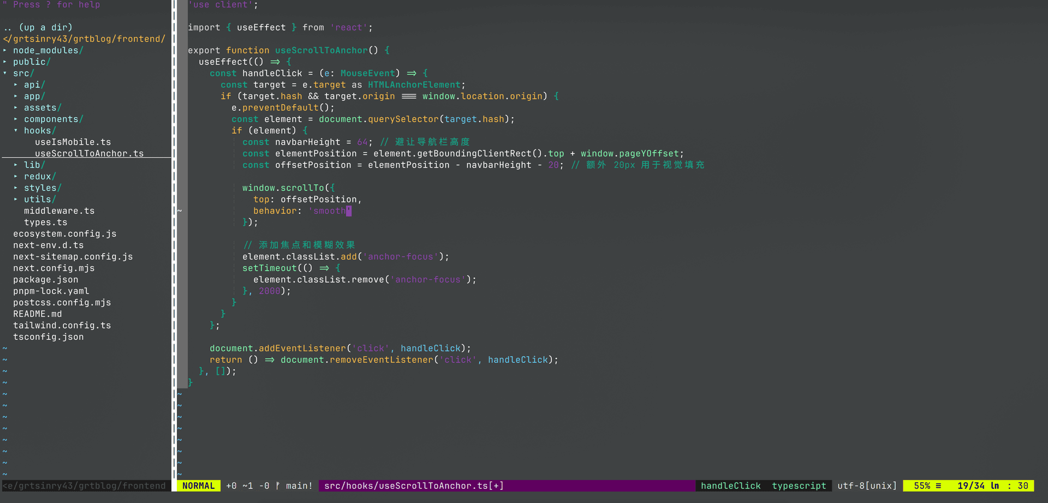Image resolution: width=1048 pixels, height=503 pixels.
Task: Select useScrollToAnchor.ts in file tree
Action: point(89,153)
